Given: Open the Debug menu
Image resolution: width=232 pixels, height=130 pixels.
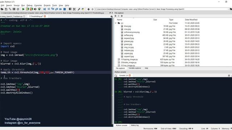Looking at the screenshot, I should (x=29, y=5).
